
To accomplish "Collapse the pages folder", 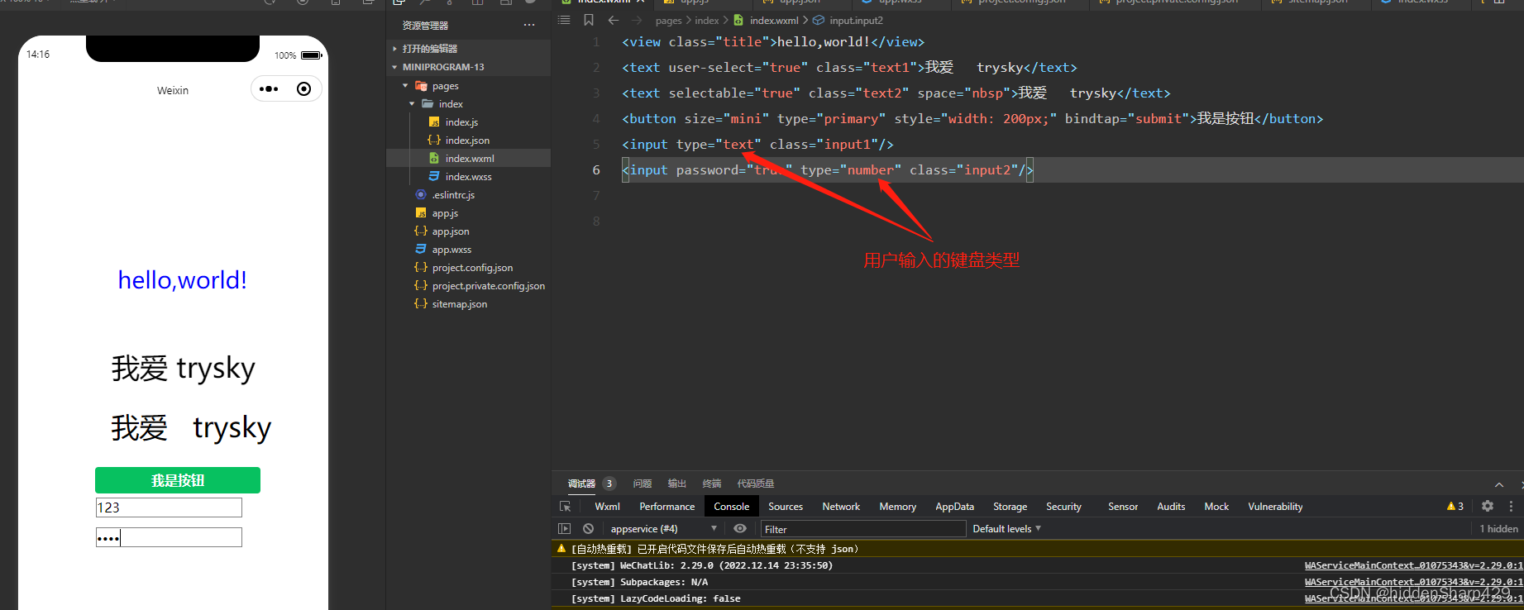I will pyautogui.click(x=468, y=86).
